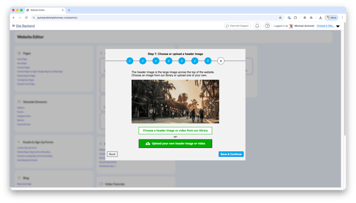The image size is (356, 203).
Task: Expand the black dropdown arrow by Choose A Site
Action: pyautogui.click(x=338, y=27)
